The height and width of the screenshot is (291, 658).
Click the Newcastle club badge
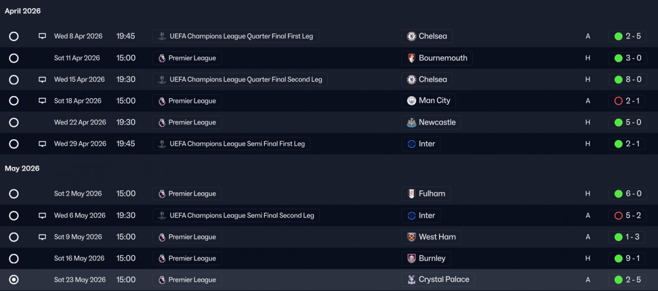click(411, 123)
